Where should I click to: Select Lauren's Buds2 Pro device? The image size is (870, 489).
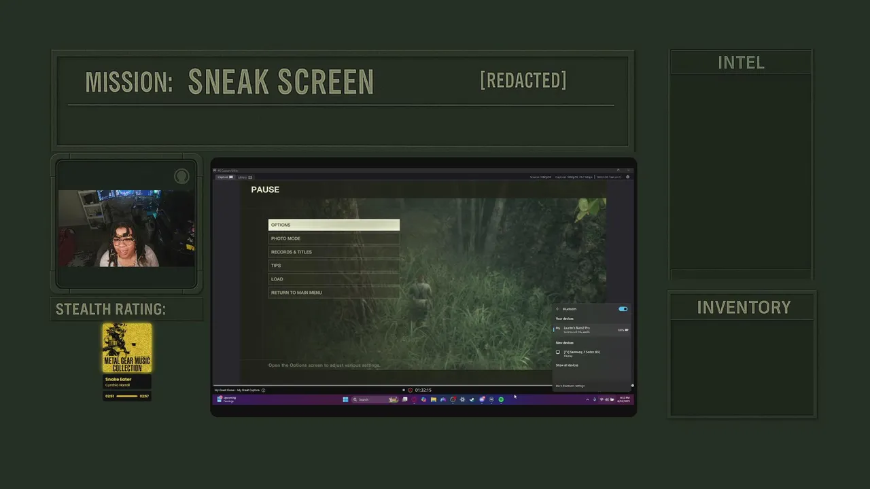592,329
